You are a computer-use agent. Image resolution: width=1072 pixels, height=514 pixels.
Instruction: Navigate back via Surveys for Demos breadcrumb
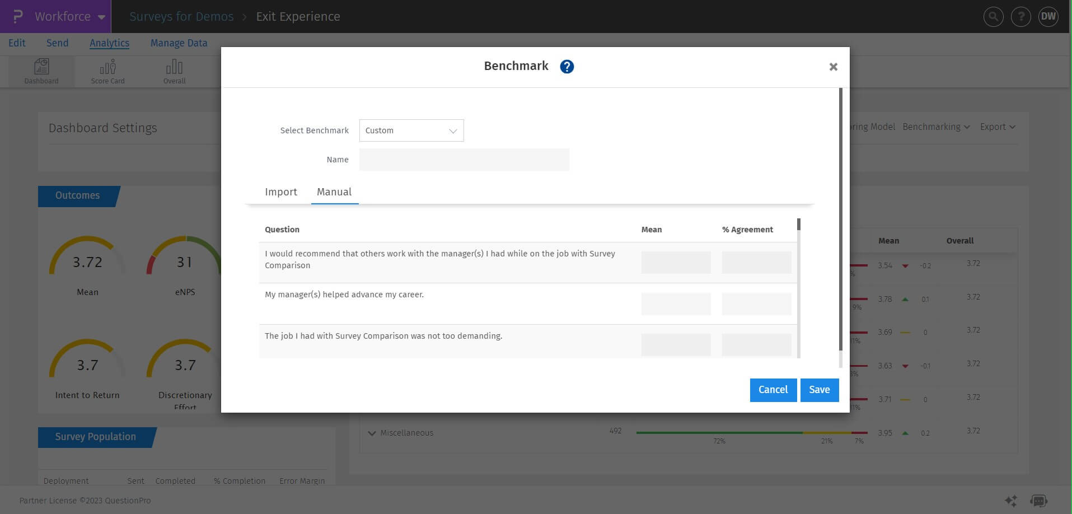181,16
